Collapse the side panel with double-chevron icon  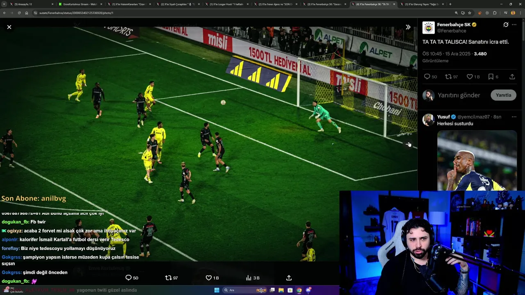coord(408,27)
